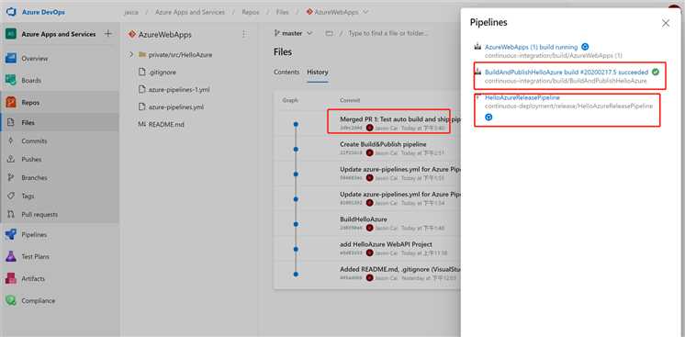Screen dimensions: 685x337
Task: Open the BuildAndPublishHelloAzure build succeeded link
Action: (x=567, y=73)
